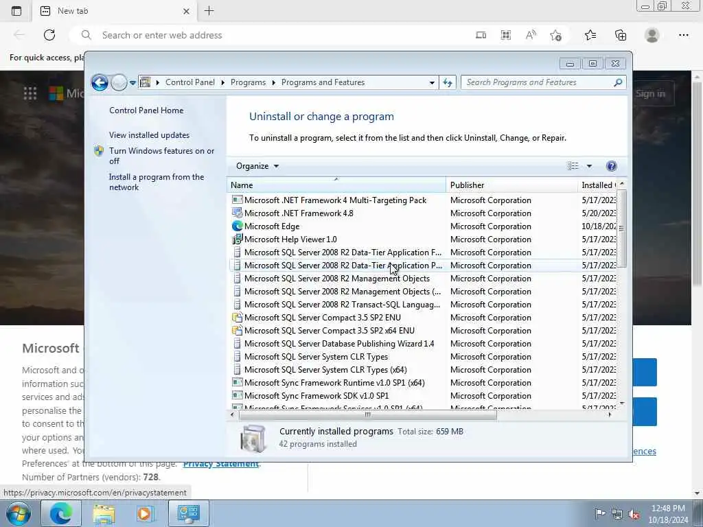Click the volume icon in system tray

tap(634, 514)
